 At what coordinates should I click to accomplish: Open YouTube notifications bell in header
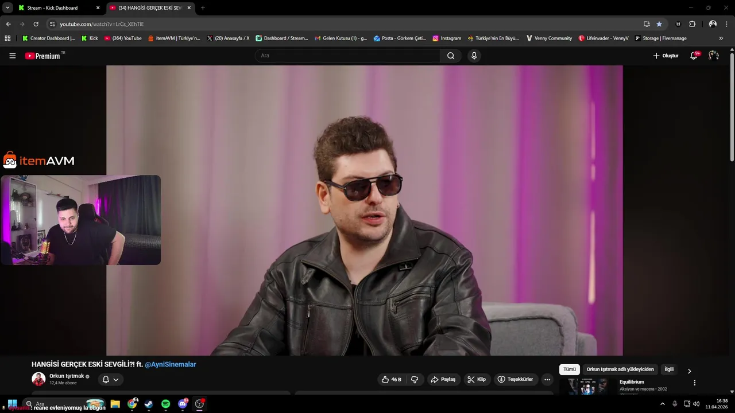694,56
